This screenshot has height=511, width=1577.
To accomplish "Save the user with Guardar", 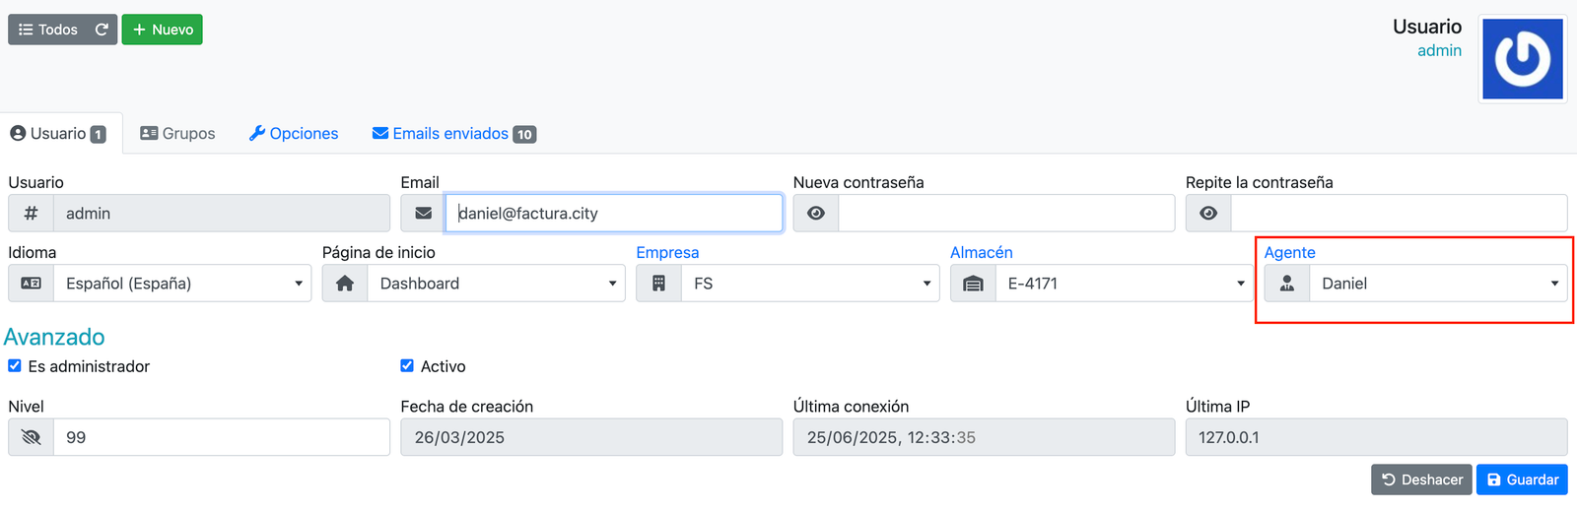I will 1522,479.
